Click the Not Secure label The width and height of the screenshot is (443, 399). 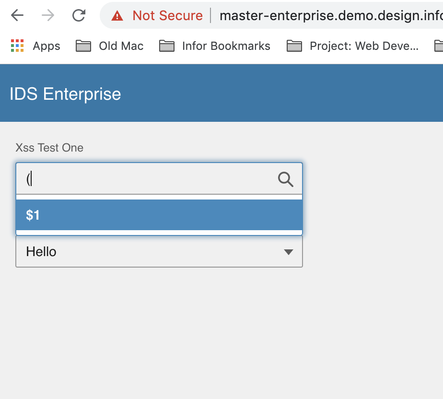167,15
